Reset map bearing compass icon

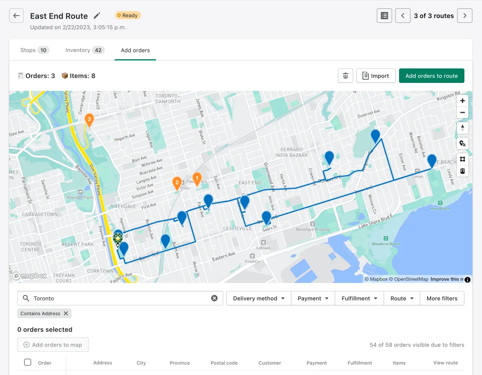point(462,128)
